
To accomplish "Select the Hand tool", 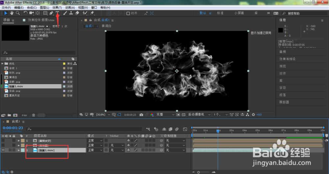I will [x=12, y=13].
